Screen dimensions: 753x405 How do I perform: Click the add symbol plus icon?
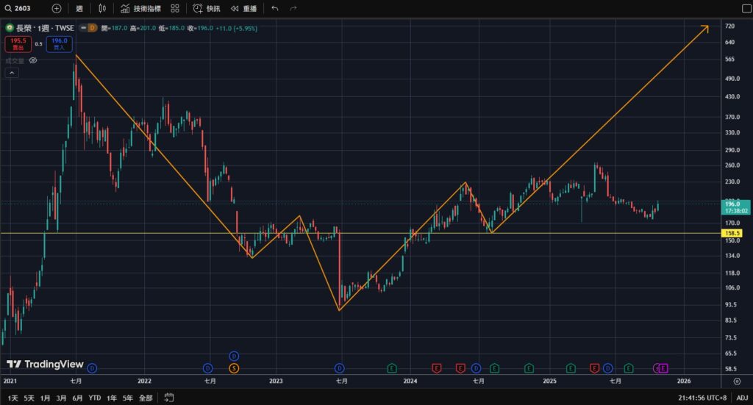tap(57, 8)
